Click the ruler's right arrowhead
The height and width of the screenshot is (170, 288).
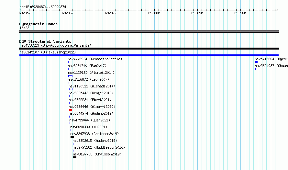[278, 10]
